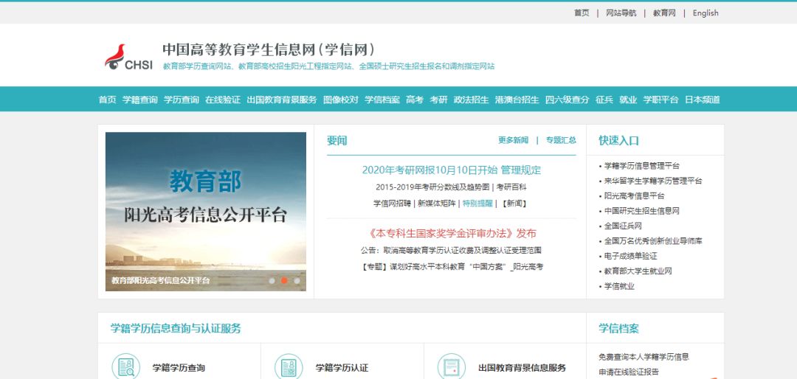797x379 pixels.
Task: Click the 教育部阳光高考信息公开平台 banner caption
Action: (161, 280)
